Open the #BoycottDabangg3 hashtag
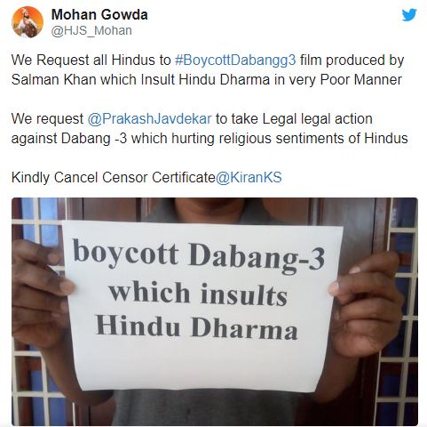Image resolution: width=427 pixels, height=427 pixels. [x=235, y=60]
